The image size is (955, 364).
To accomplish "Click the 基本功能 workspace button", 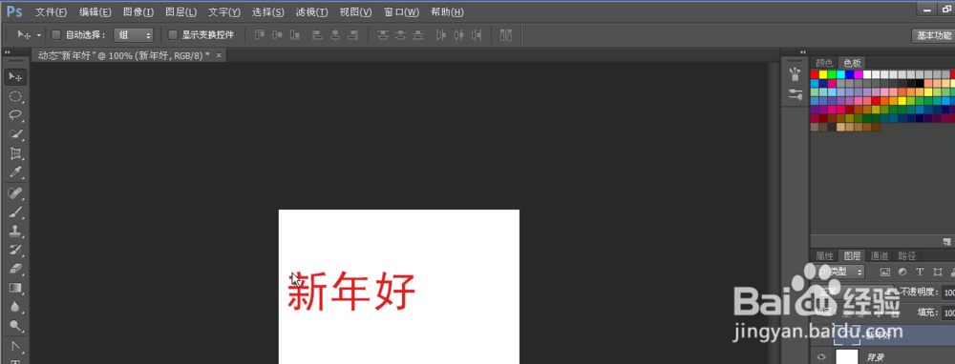I will pyautogui.click(x=934, y=36).
